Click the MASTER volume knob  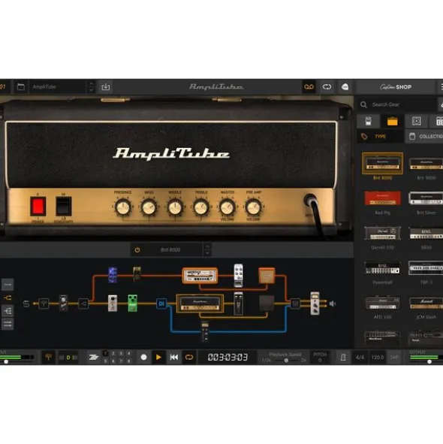pos(227,207)
